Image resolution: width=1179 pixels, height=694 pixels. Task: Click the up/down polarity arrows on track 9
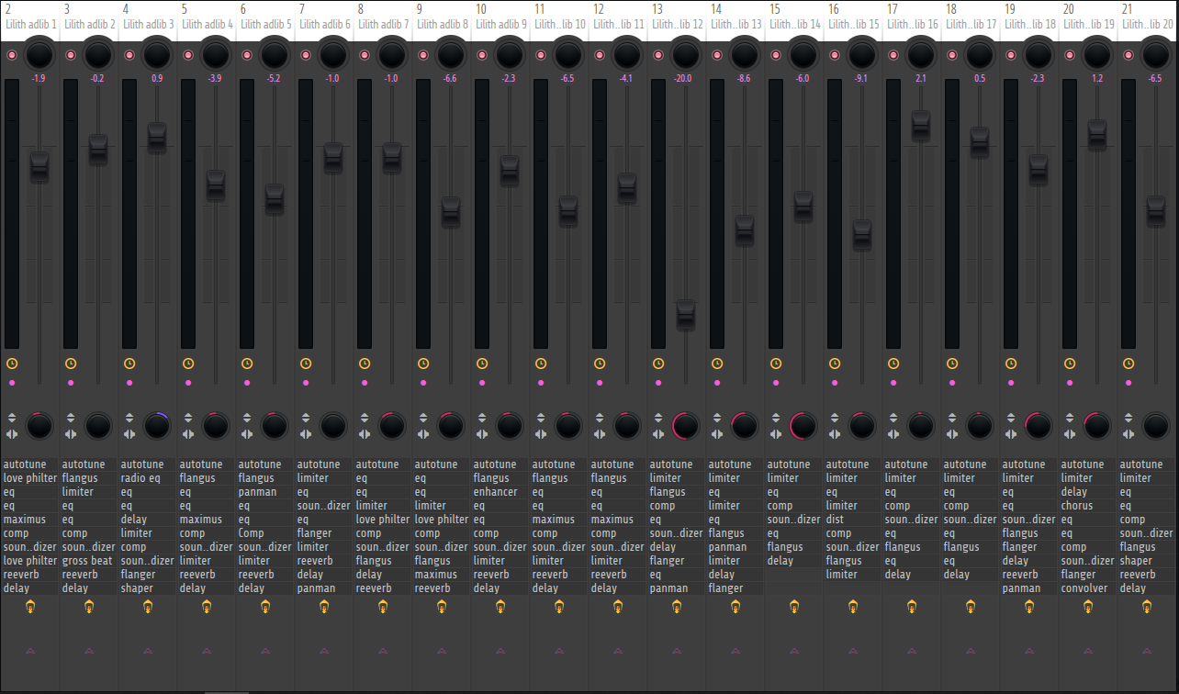click(423, 418)
